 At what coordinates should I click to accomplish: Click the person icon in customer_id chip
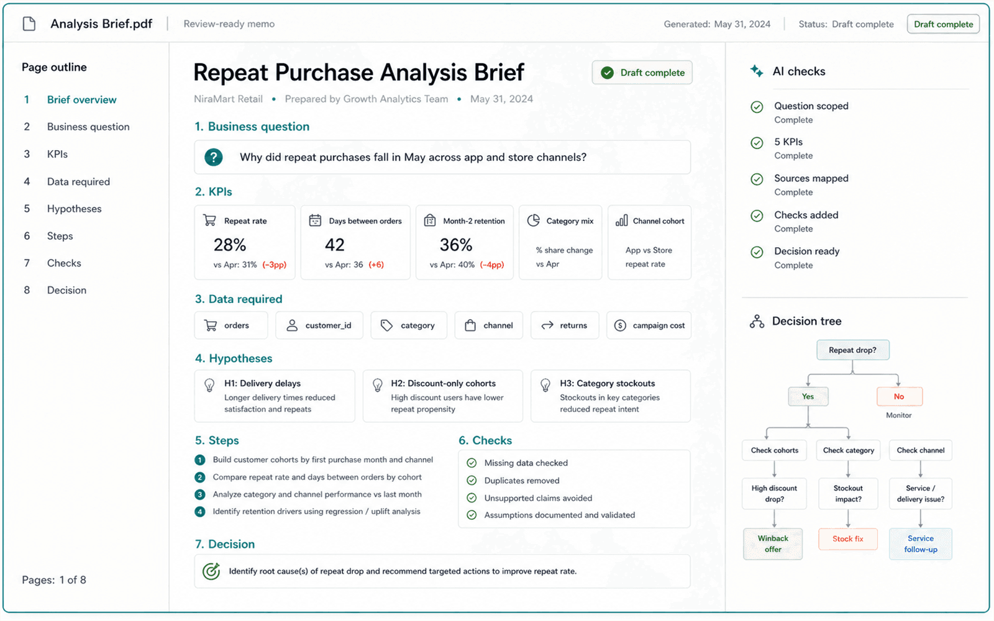[x=292, y=325]
